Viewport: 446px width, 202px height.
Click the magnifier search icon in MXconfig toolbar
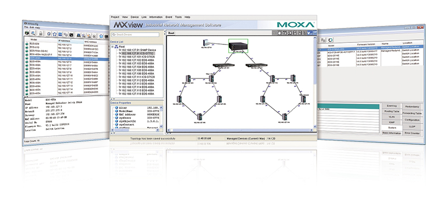pos(33,33)
